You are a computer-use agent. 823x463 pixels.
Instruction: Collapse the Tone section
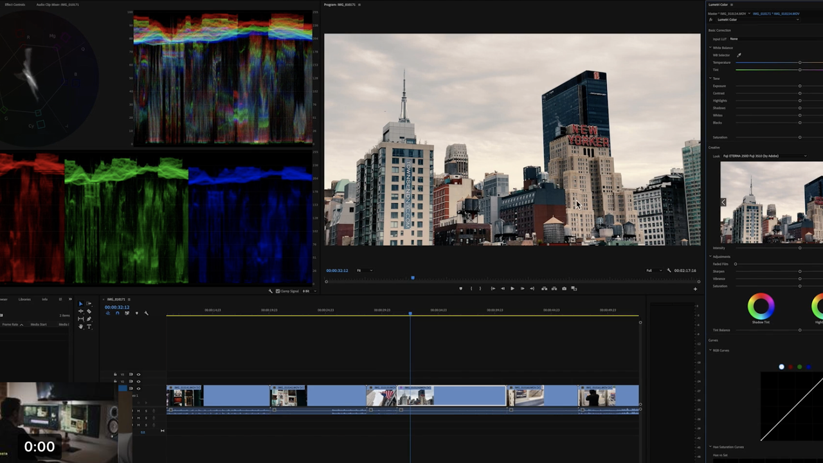[710, 78]
